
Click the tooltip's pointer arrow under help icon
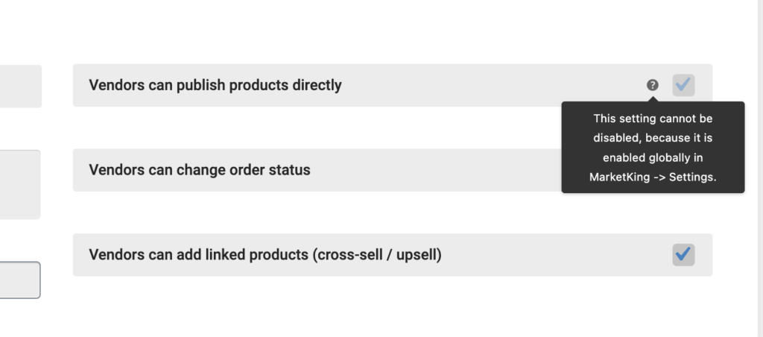pyautogui.click(x=653, y=99)
